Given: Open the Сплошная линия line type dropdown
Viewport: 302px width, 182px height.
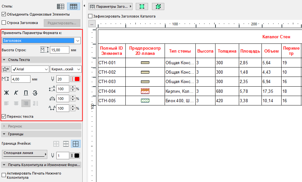Looking at the screenshot, I should tap(24, 154).
